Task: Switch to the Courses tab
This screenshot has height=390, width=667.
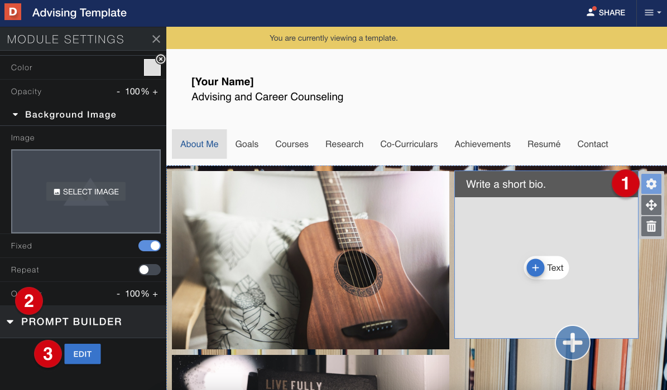Action: [292, 144]
